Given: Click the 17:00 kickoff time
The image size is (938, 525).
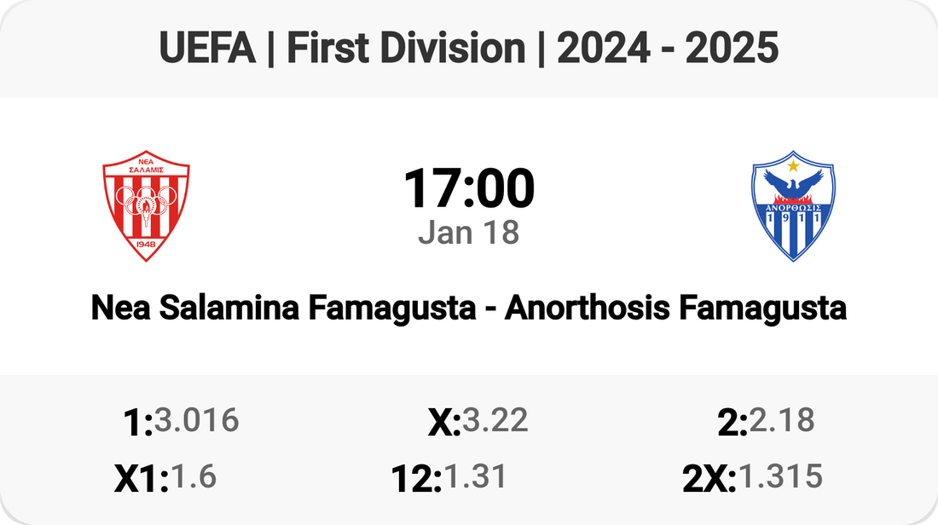Looking at the screenshot, I should (468, 188).
